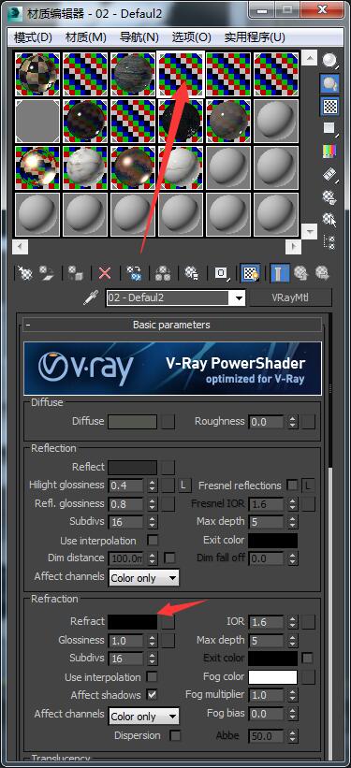The image size is (351, 768).
Task: Click the Fog color map button
Action: click(x=308, y=677)
